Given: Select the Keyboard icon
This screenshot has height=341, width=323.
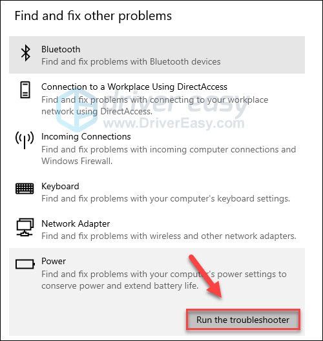Looking at the screenshot, I should click(25, 189).
